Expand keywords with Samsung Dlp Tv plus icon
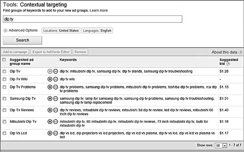 coord(50,98)
